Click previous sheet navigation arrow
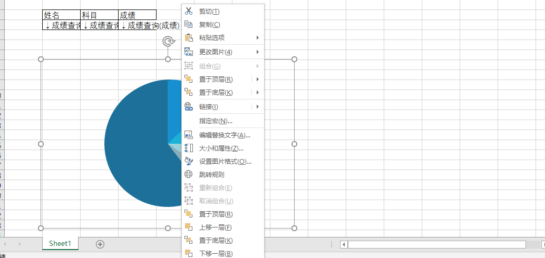545x258 pixels. [x=5, y=244]
